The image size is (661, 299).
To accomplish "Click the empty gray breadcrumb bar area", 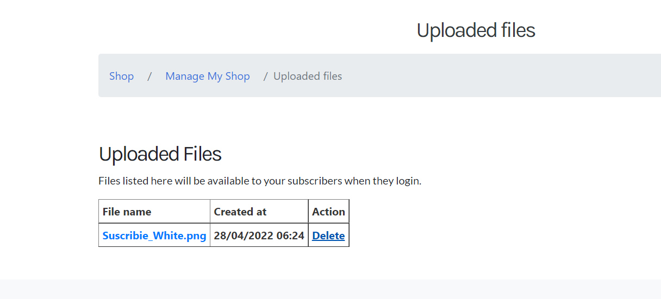I will click(x=500, y=75).
